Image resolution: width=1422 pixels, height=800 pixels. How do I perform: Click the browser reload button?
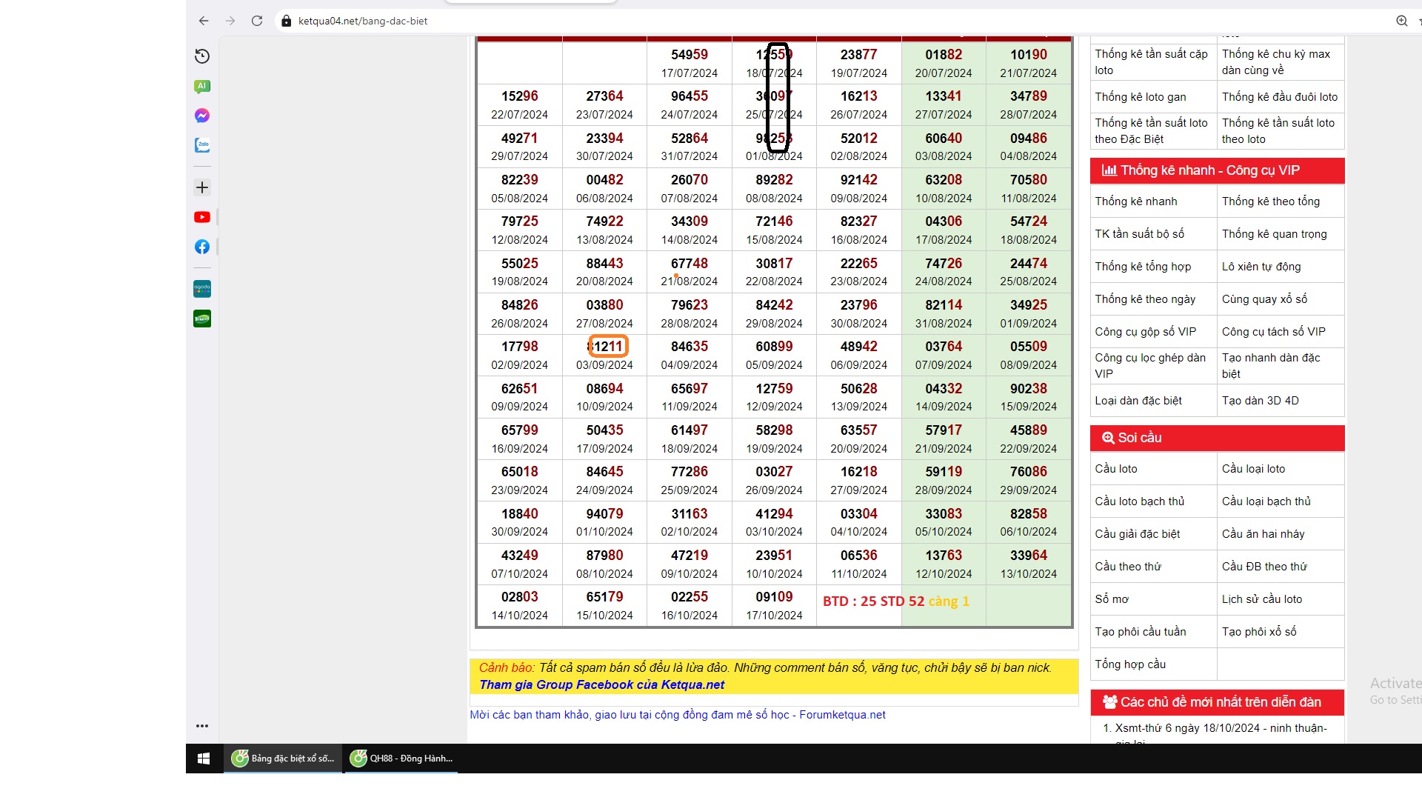tap(257, 21)
